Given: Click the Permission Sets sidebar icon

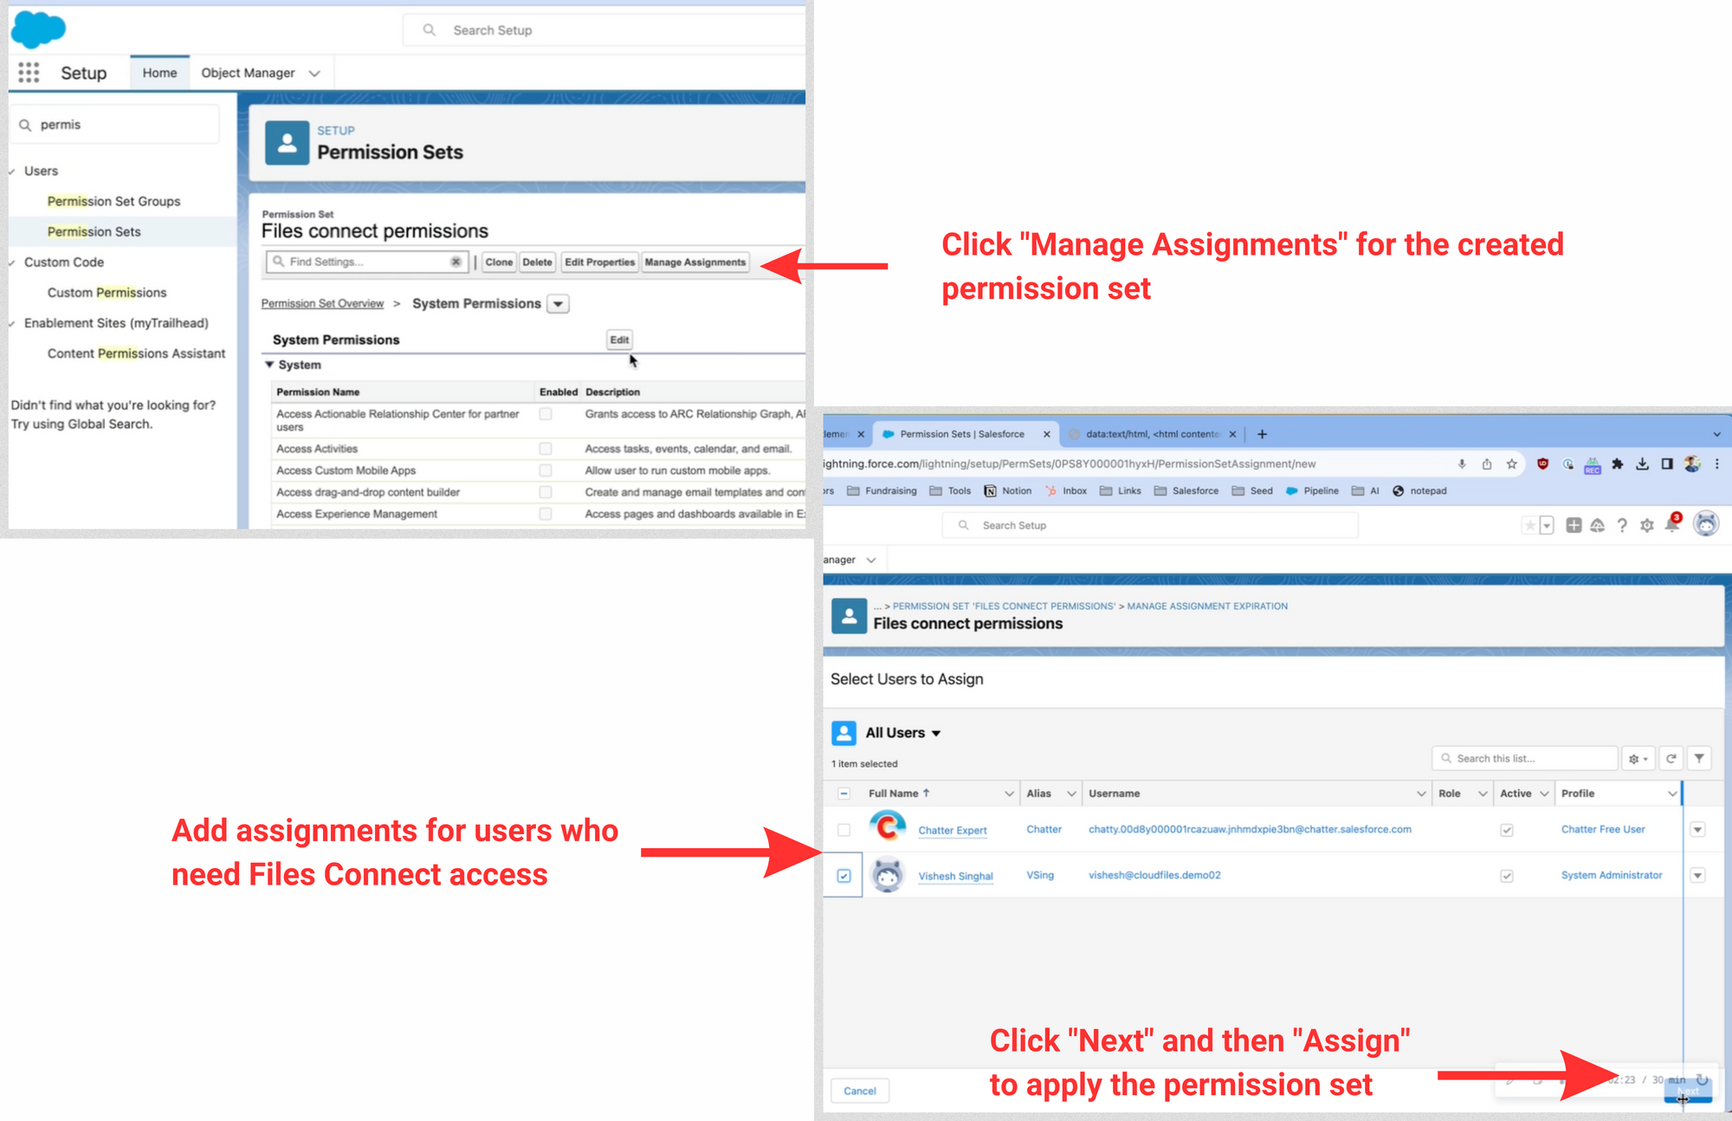Looking at the screenshot, I should 94,231.
